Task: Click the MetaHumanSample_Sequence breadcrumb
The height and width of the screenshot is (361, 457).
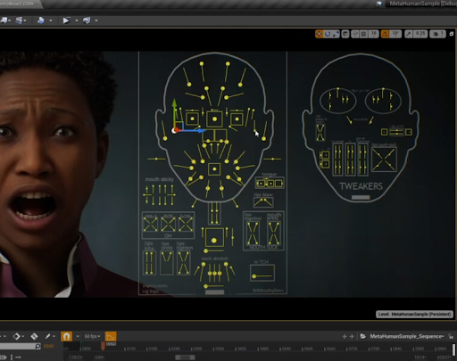Action: [x=406, y=336]
